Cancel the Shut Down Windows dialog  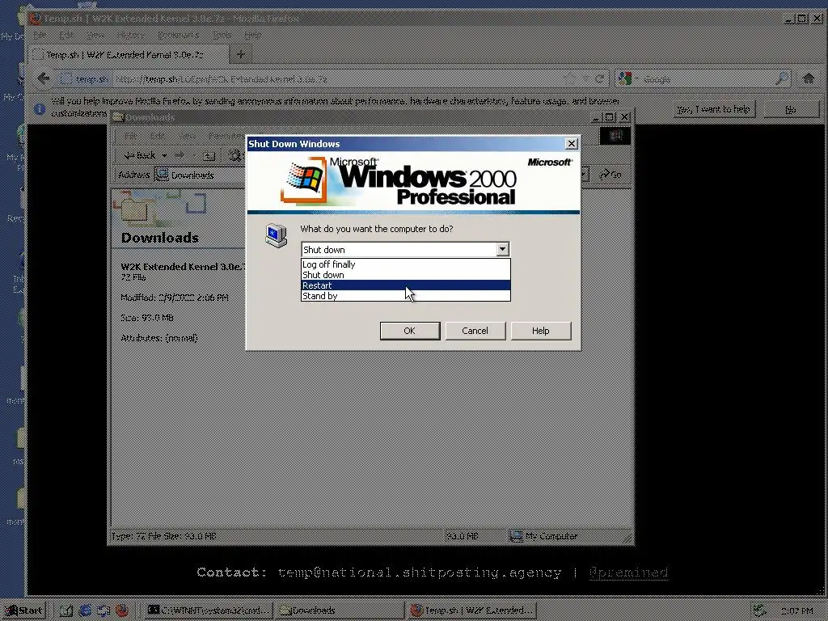[x=475, y=331]
